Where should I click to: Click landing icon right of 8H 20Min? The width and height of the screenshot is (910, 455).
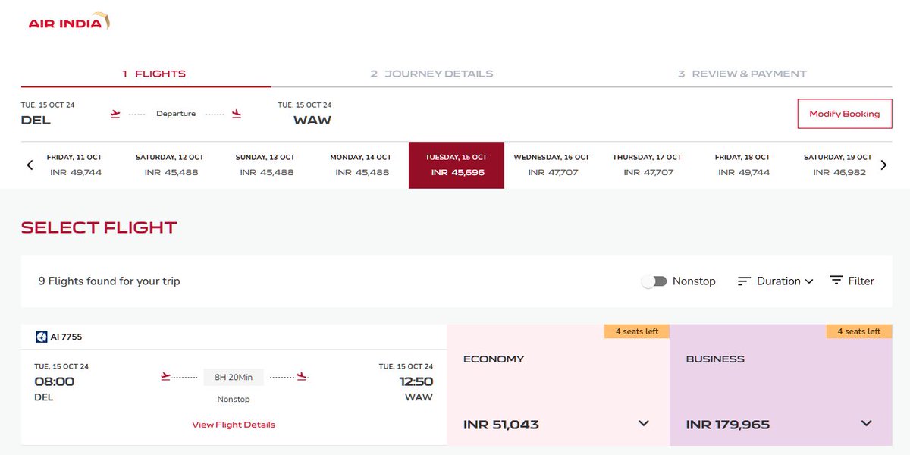(302, 376)
